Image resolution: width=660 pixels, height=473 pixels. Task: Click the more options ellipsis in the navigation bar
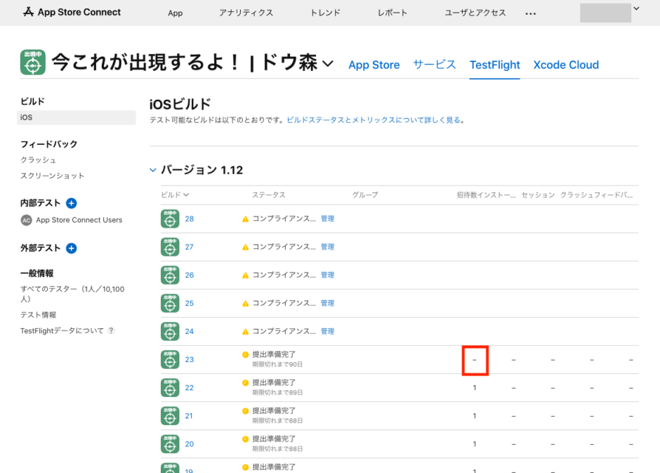coord(531,12)
